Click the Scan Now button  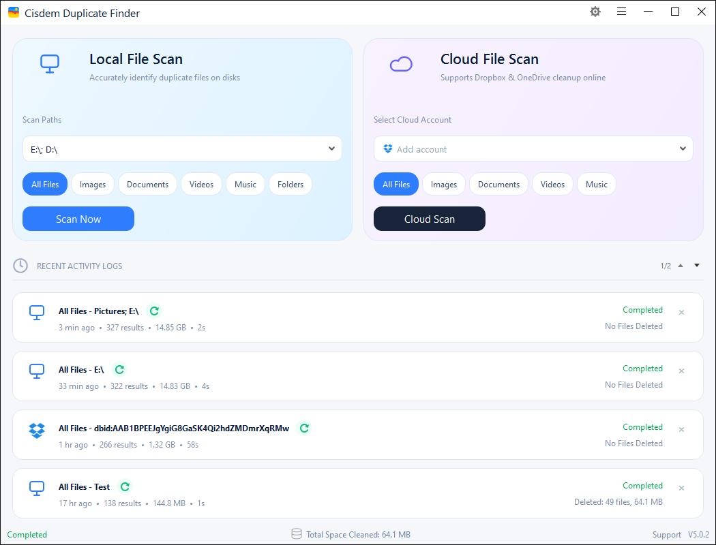(x=78, y=219)
